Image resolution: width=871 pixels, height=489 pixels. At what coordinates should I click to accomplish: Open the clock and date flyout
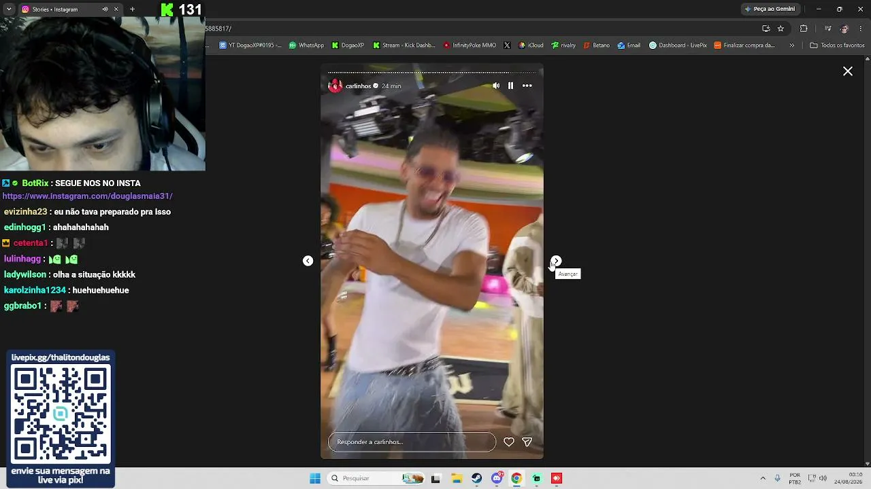pos(848,478)
